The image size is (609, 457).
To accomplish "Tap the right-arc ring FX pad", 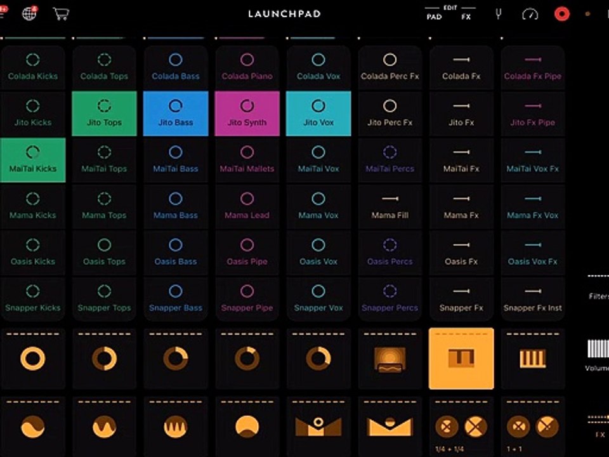I will tap(318, 358).
